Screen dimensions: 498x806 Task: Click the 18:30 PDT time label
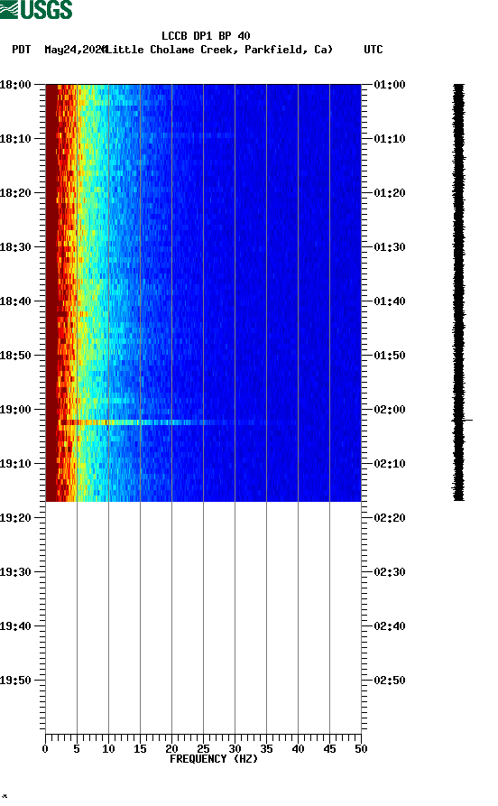(15, 246)
